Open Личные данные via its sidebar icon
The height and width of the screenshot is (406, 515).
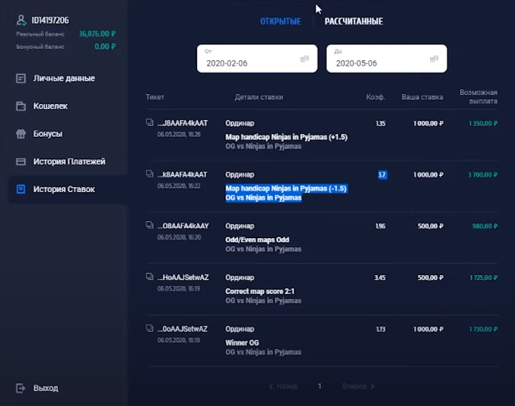tap(21, 79)
